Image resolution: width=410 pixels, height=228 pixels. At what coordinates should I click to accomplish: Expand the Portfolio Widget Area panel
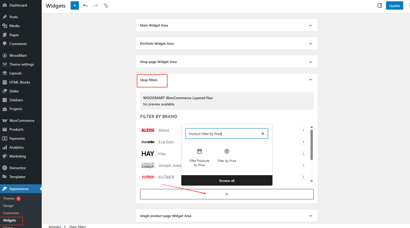[x=310, y=44]
